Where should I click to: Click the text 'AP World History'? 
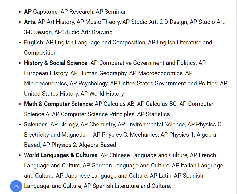pos(102,94)
